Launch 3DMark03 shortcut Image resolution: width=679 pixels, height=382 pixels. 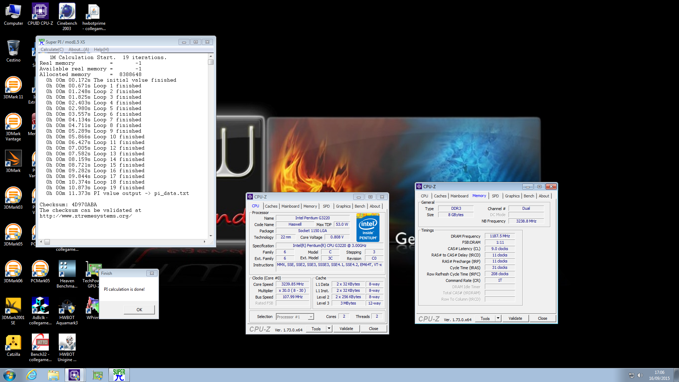pos(13,198)
